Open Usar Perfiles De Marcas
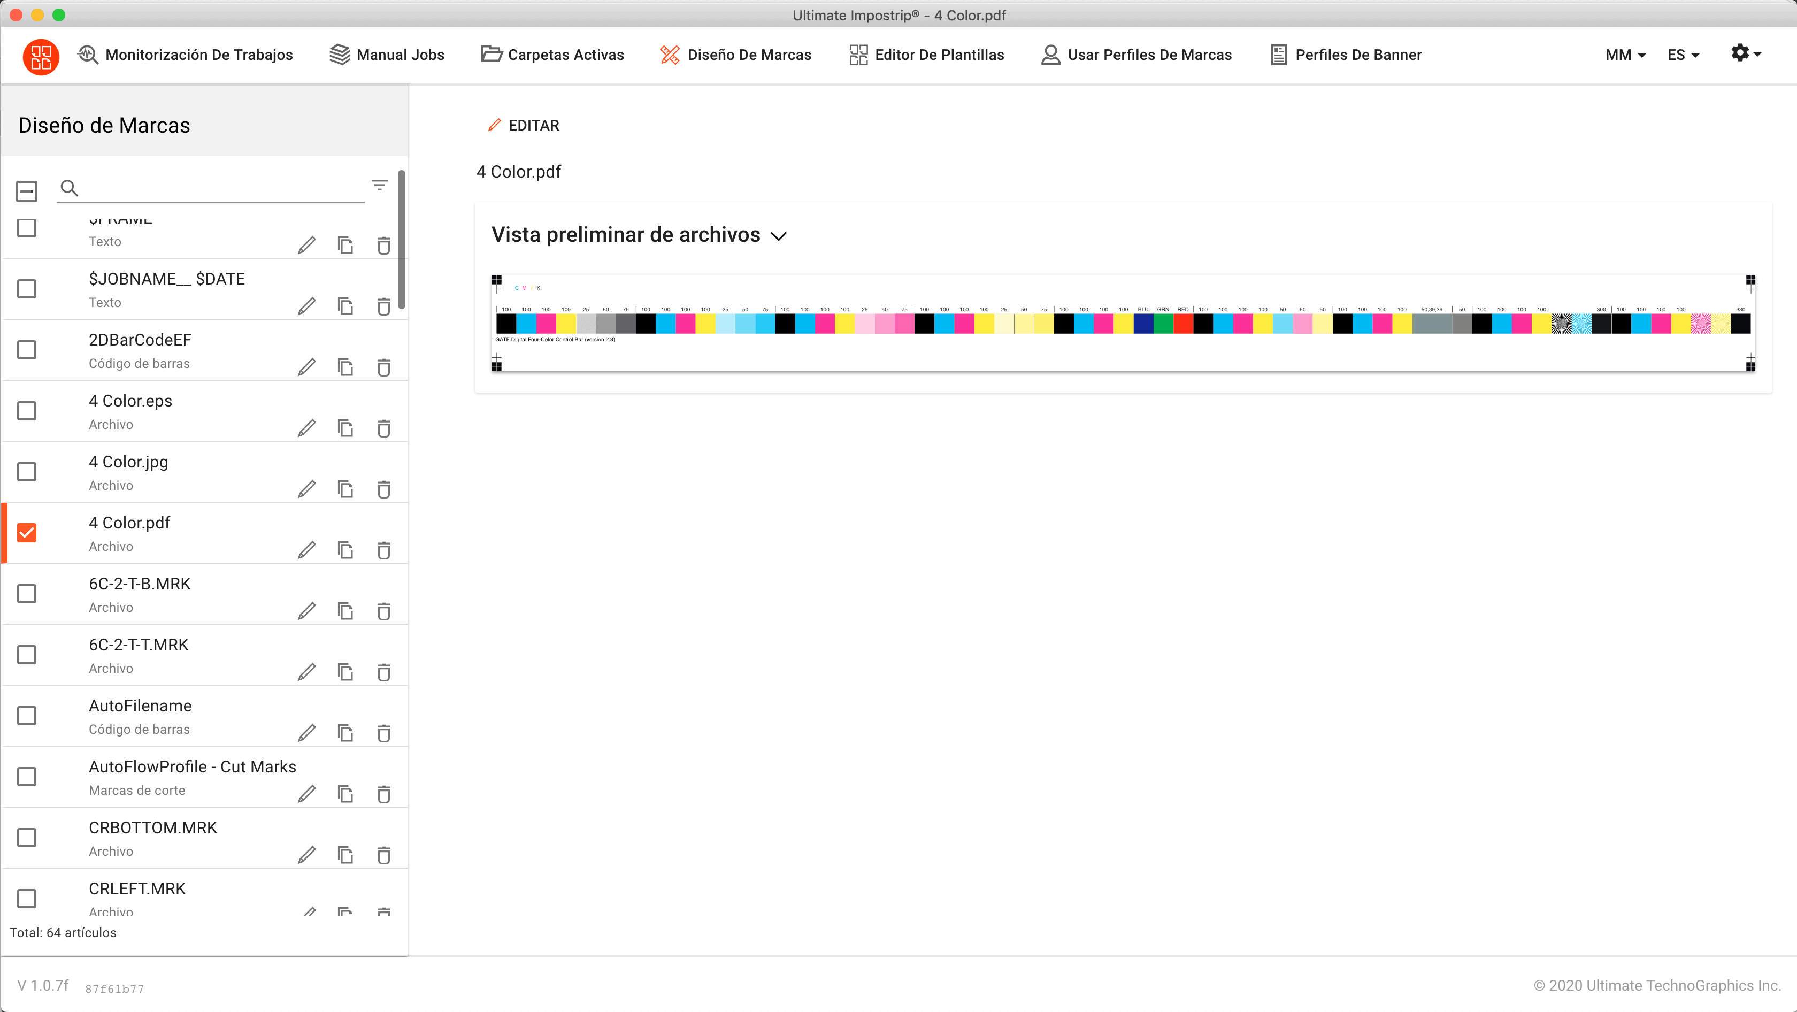Image resolution: width=1797 pixels, height=1012 pixels. 1136,55
